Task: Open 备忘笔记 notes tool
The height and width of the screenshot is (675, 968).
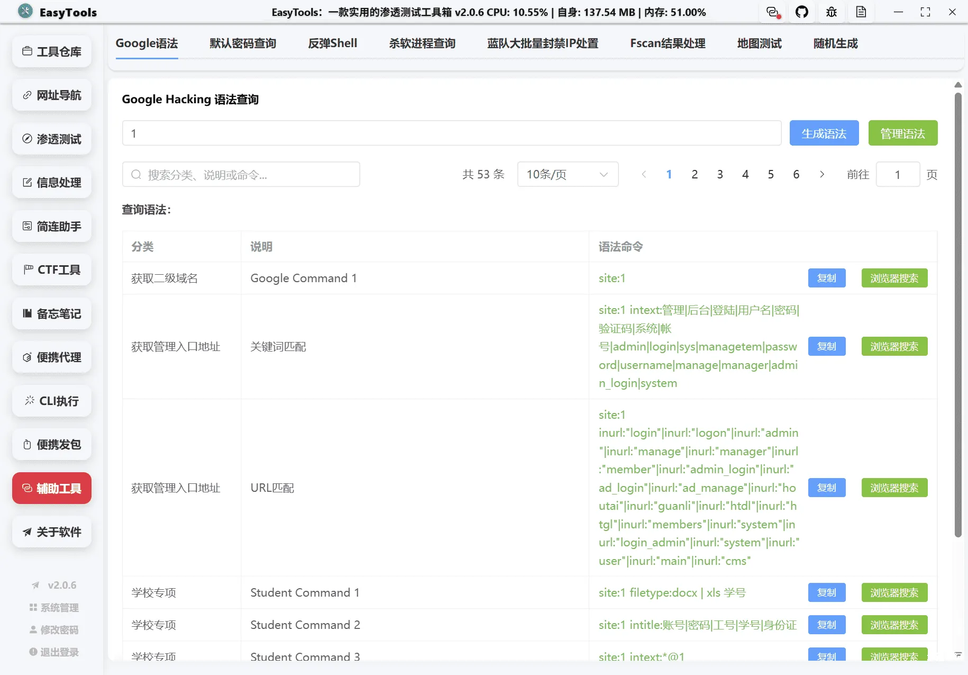Action: pos(51,313)
